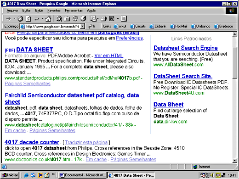Open the Favorites folder toolbar icon
This screenshot has width=239, height=179.
67,19
